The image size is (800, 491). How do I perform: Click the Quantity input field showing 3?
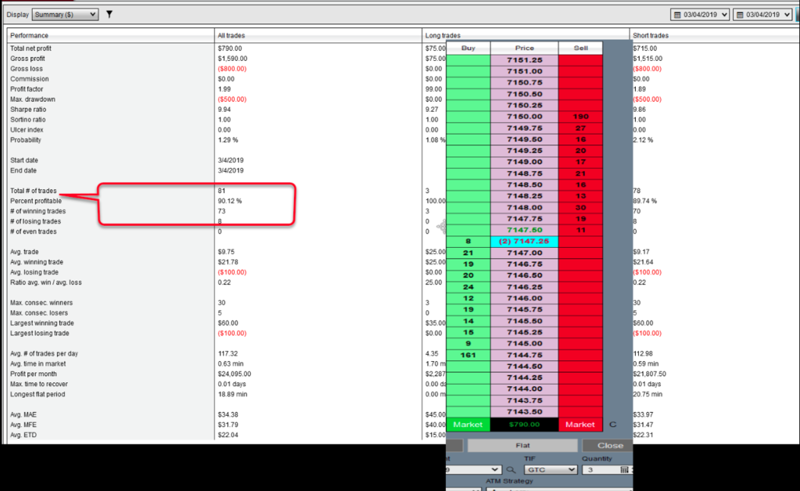pyautogui.click(x=592, y=471)
